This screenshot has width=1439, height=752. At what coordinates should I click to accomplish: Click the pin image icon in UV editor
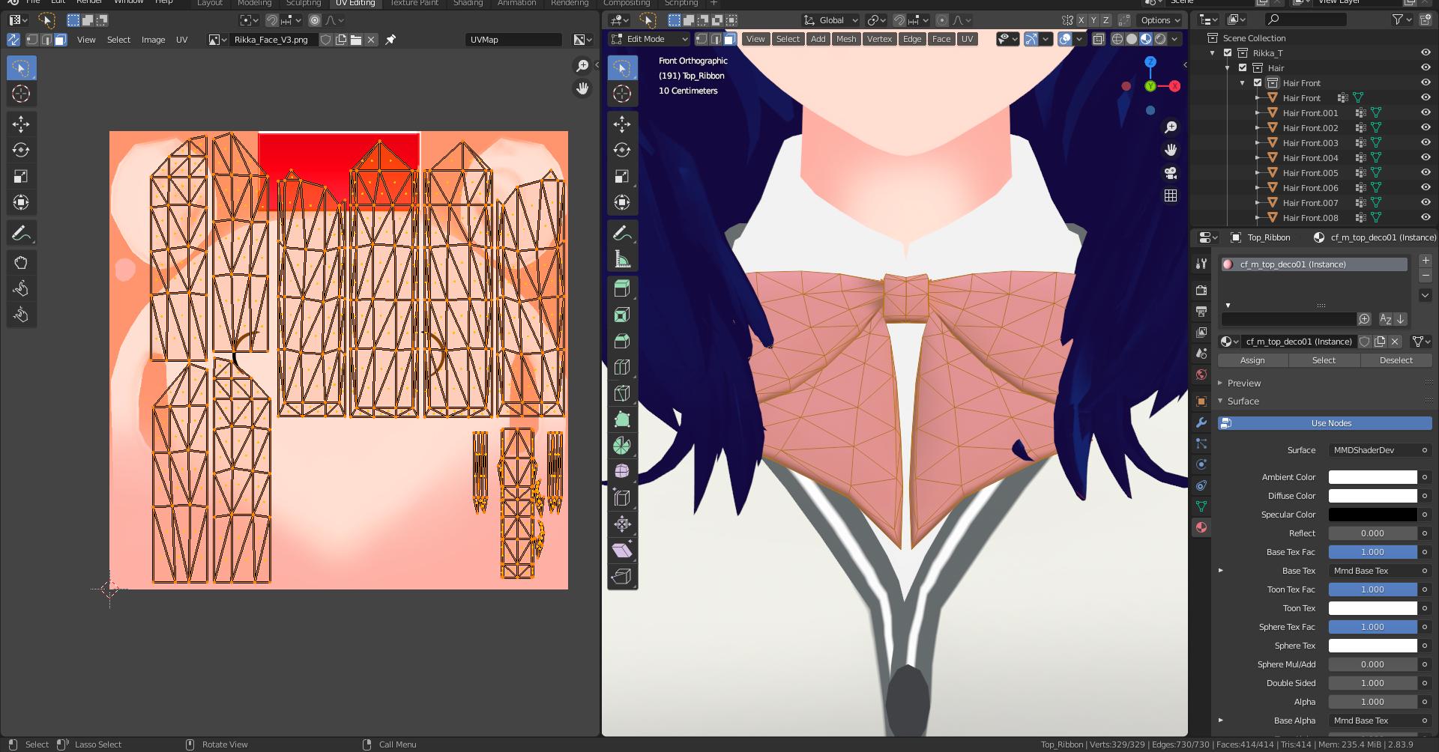point(390,40)
